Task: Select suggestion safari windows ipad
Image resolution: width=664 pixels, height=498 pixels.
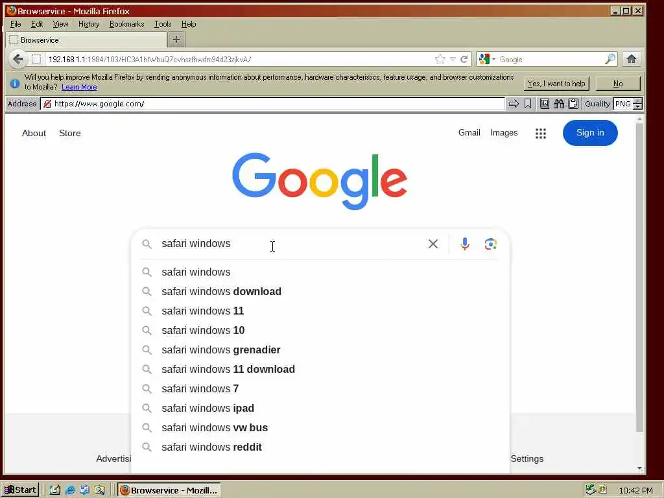Action: pos(320,409)
